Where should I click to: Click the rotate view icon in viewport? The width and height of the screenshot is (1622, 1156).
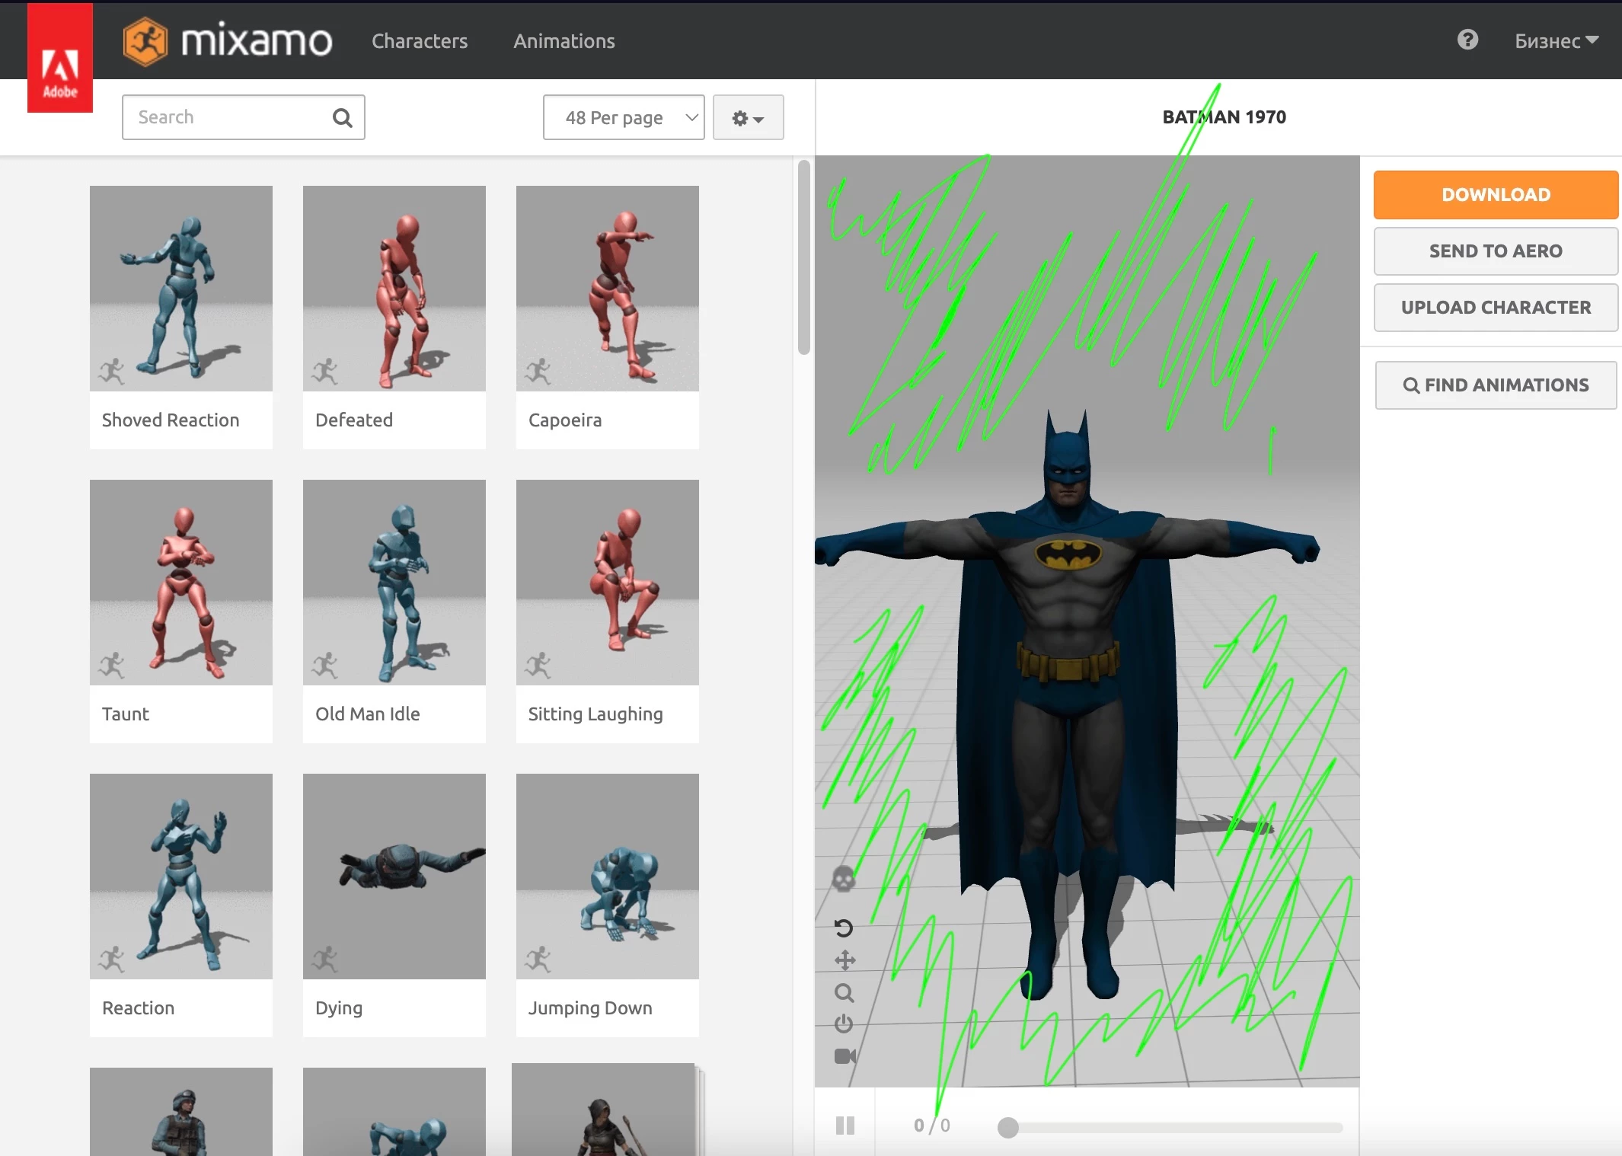(844, 928)
